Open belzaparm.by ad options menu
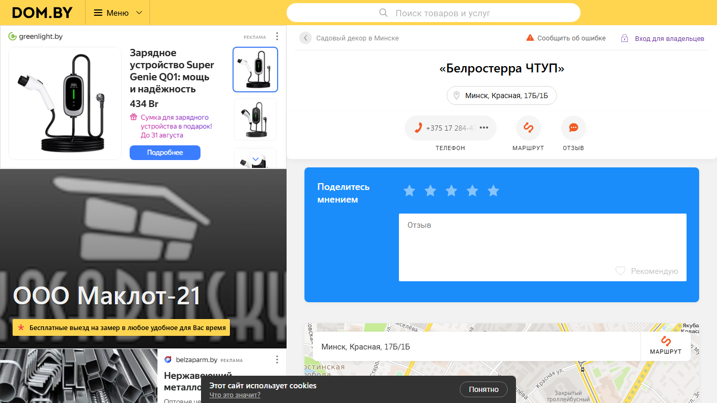This screenshot has width=717, height=403. click(x=277, y=359)
